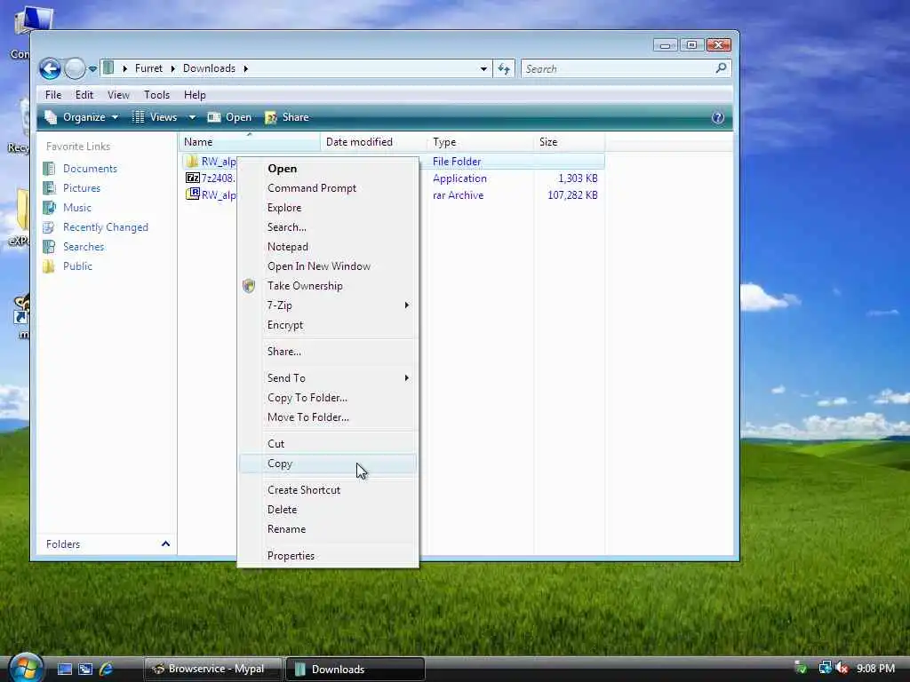Click the Forward navigation arrow
910x682 pixels.
(x=75, y=69)
